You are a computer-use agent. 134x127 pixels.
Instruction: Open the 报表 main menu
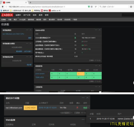pos(34,15)
